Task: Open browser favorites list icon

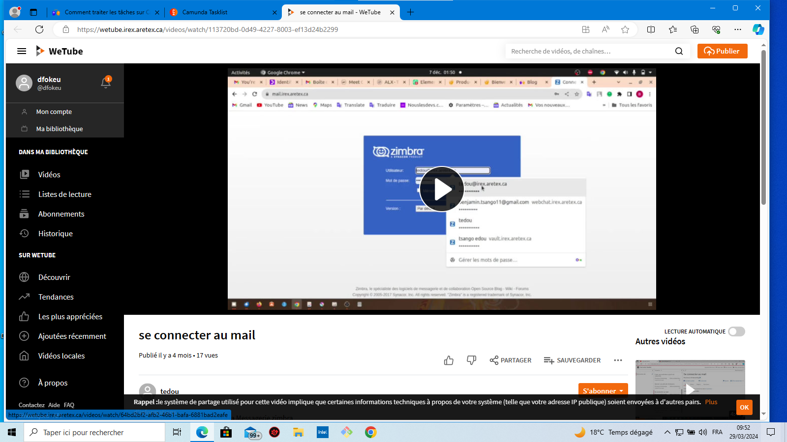Action: [x=673, y=29]
